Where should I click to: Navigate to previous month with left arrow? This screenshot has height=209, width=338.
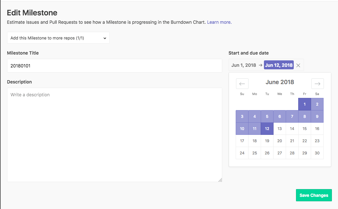click(x=242, y=83)
